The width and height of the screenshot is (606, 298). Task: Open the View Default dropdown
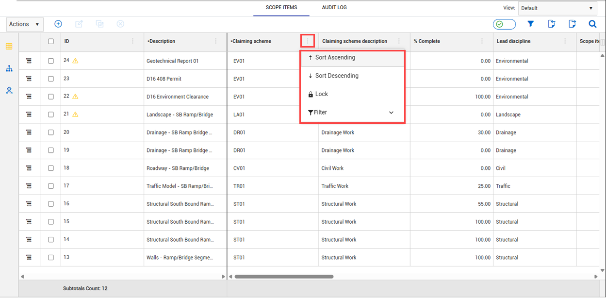pos(558,8)
